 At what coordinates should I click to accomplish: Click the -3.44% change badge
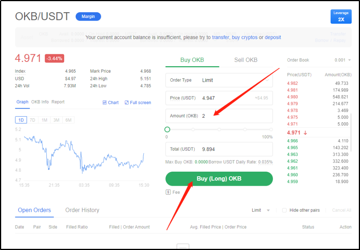click(x=54, y=58)
